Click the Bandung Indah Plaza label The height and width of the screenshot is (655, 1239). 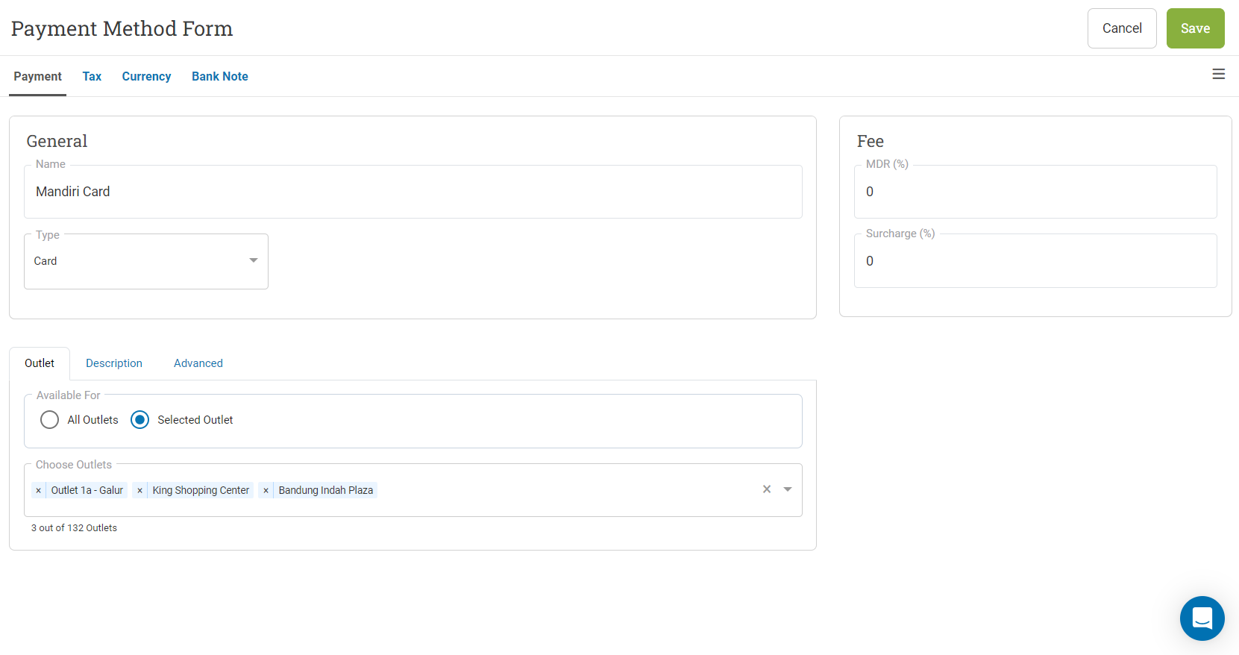coord(326,490)
